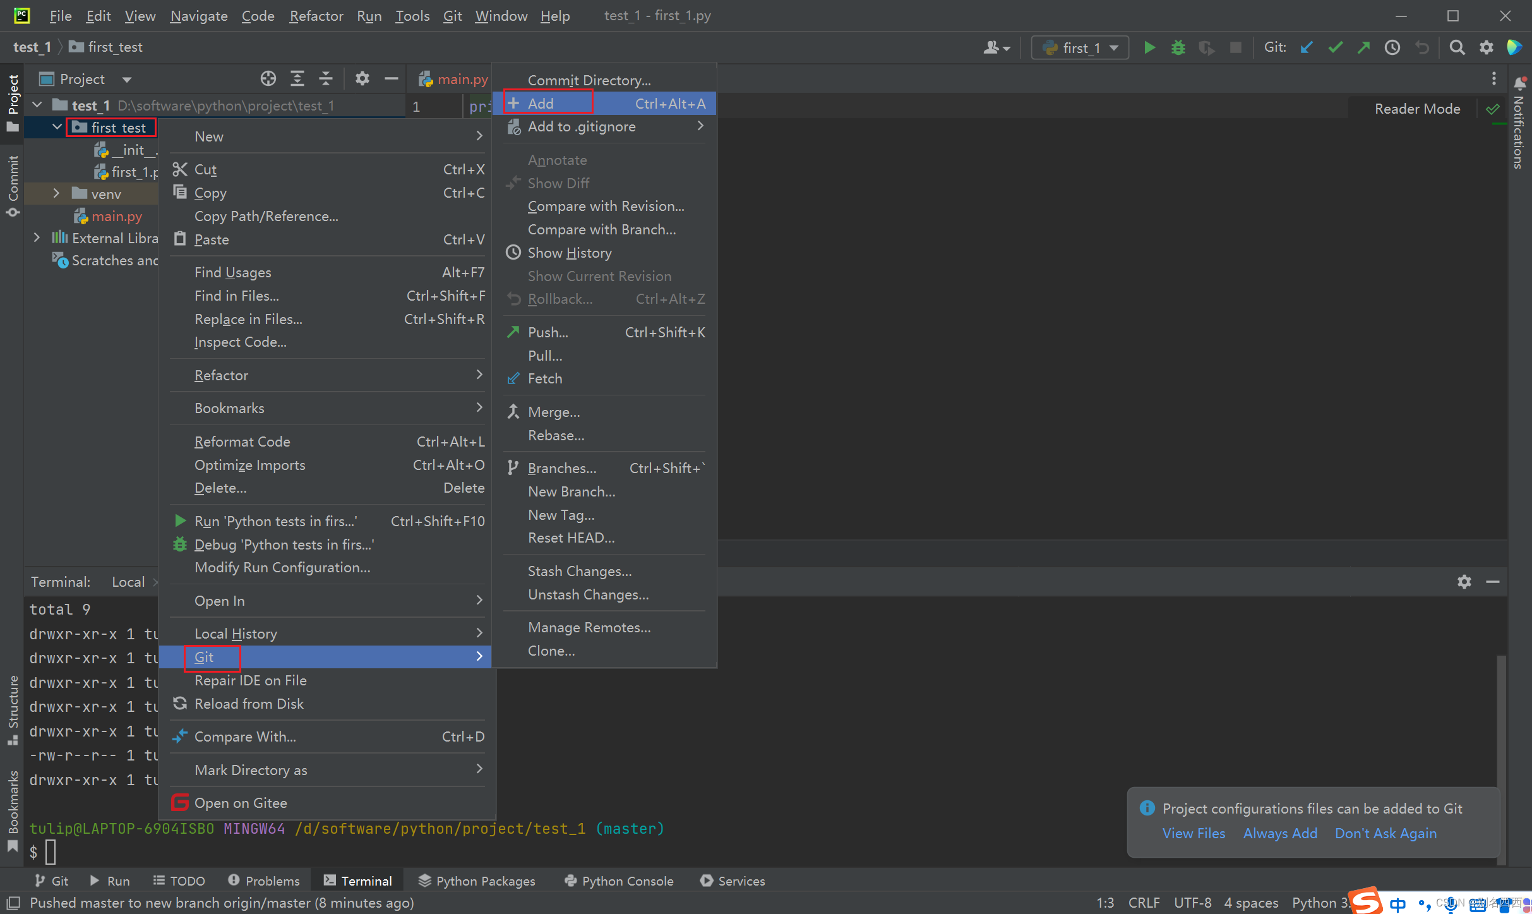Click the Git Commit checkmark icon
This screenshot has height=914, width=1532.
(1335, 48)
